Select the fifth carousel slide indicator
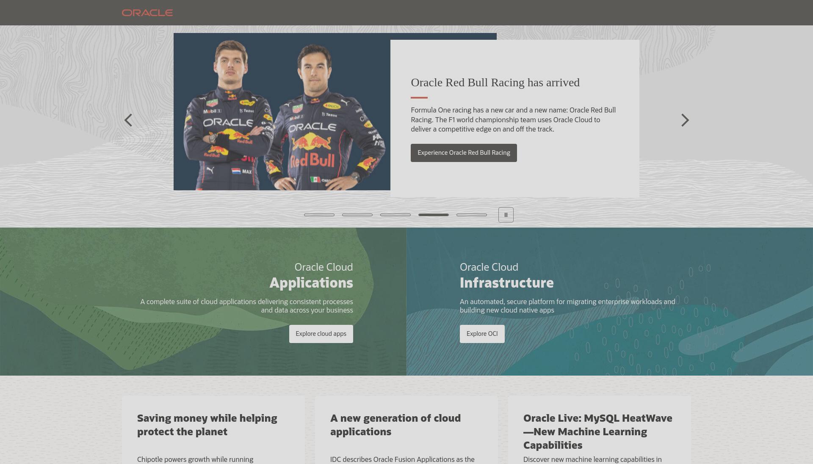Image resolution: width=813 pixels, height=464 pixels. 472,215
